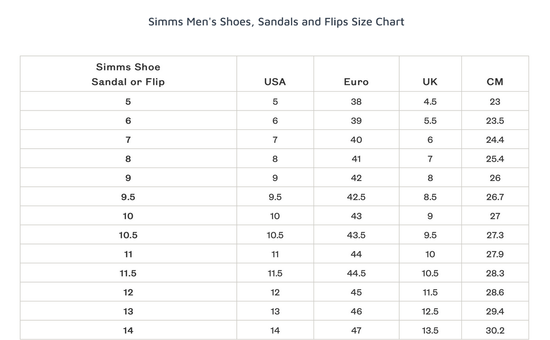Click the Euro column header
Screen dimensions: 550x340
[356, 82]
